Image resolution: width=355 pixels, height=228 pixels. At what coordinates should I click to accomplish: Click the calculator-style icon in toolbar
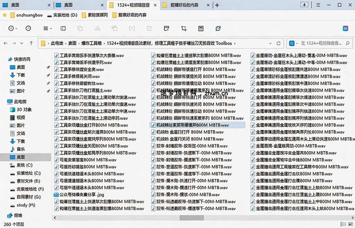pos(201,28)
